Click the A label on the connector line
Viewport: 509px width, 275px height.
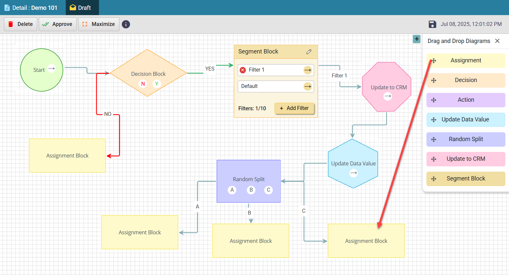click(197, 206)
